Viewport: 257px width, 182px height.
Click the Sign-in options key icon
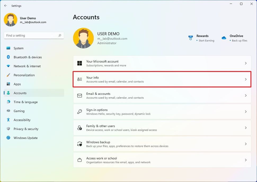coord(79,112)
